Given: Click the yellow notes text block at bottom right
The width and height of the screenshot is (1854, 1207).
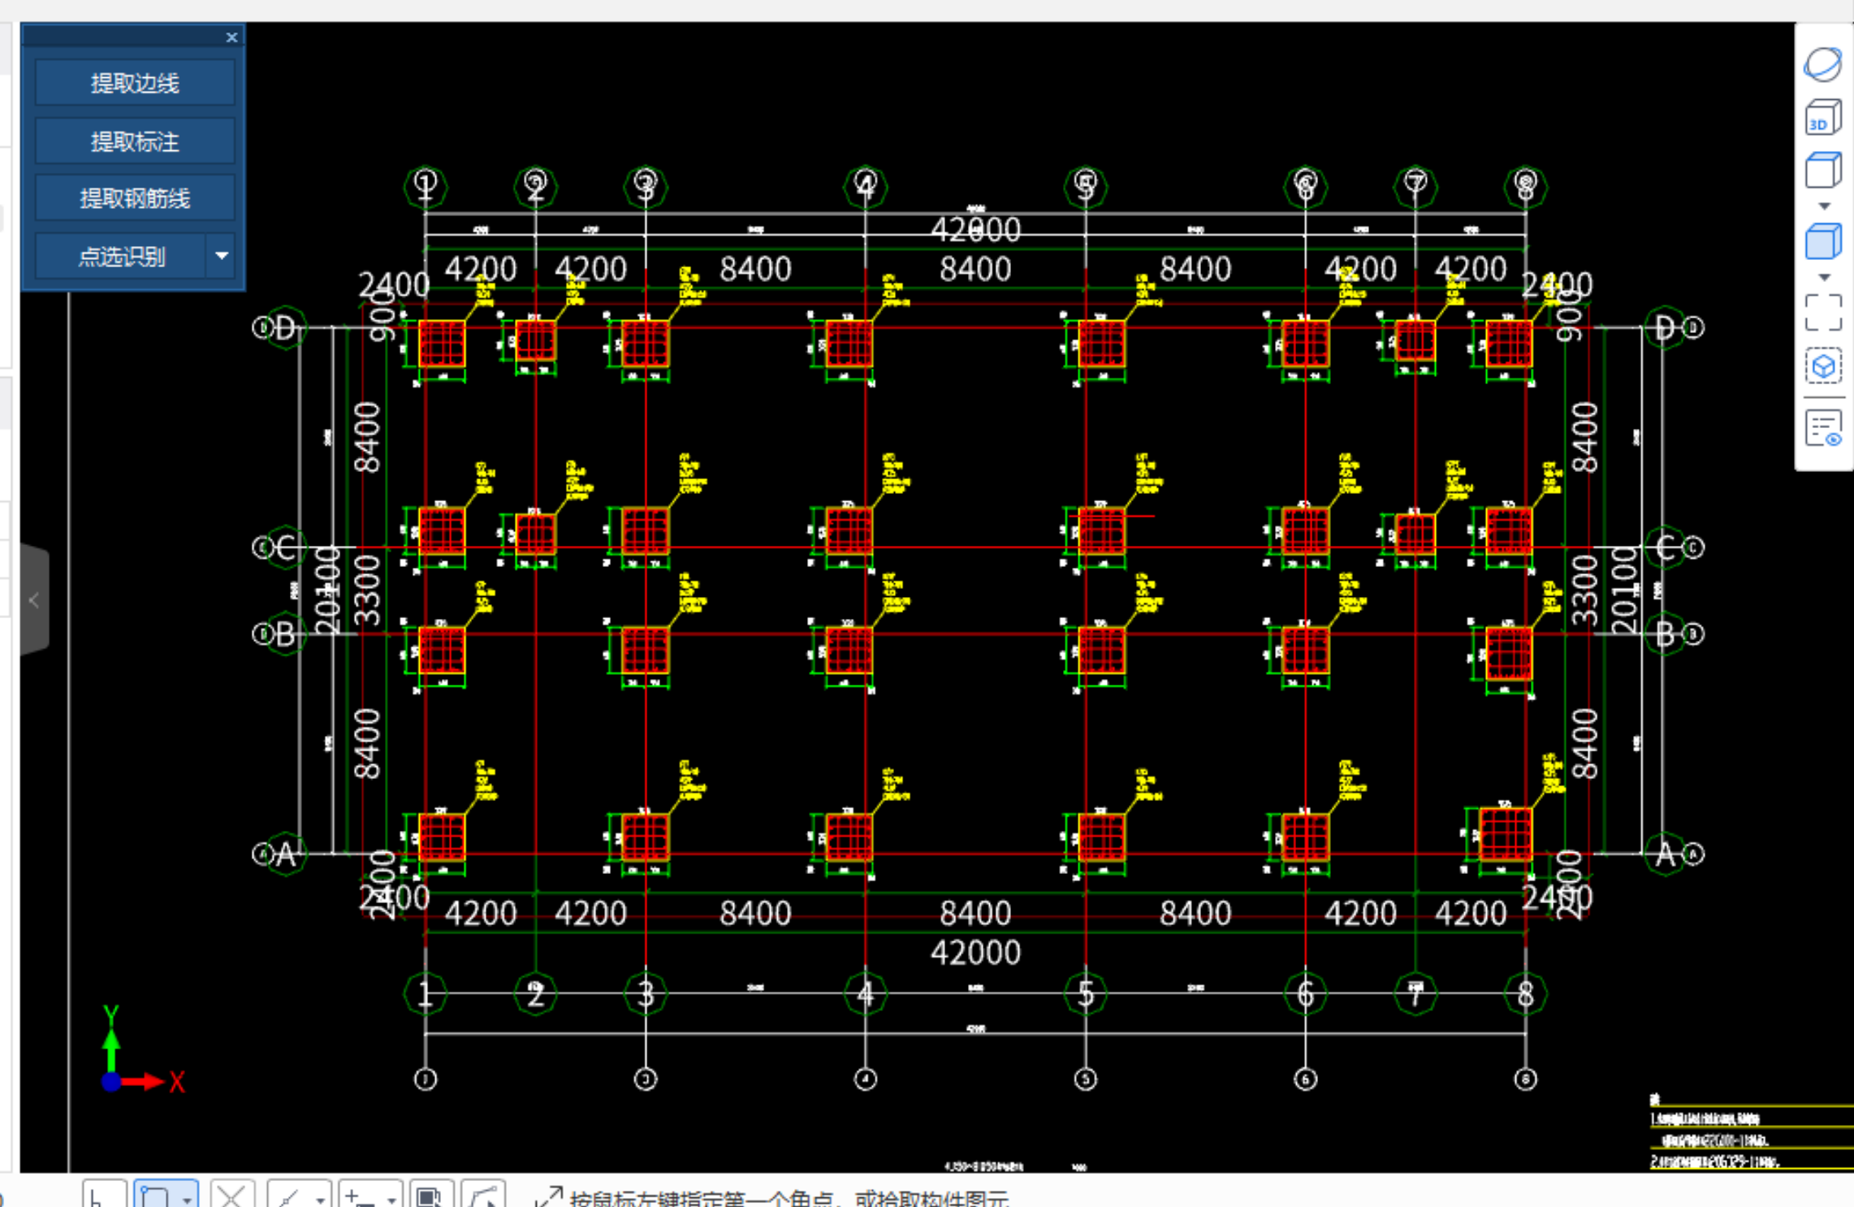Looking at the screenshot, I should coord(1751,1133).
